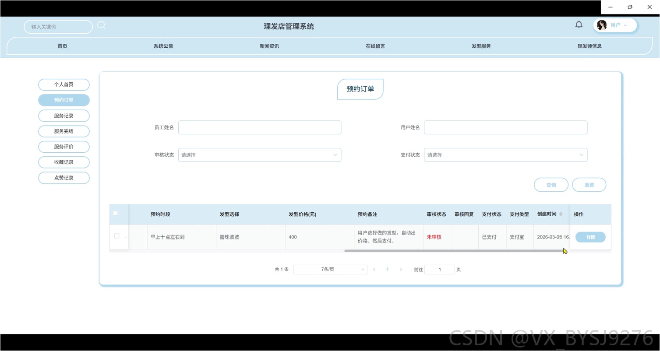Select 服务评价 in sidebar

point(64,147)
